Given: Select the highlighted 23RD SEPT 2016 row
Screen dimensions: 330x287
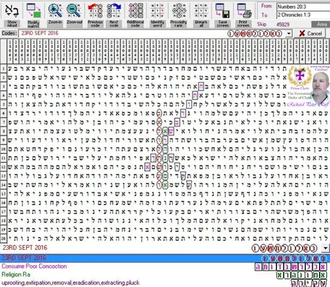Looking at the screenshot, I should point(165,258).
